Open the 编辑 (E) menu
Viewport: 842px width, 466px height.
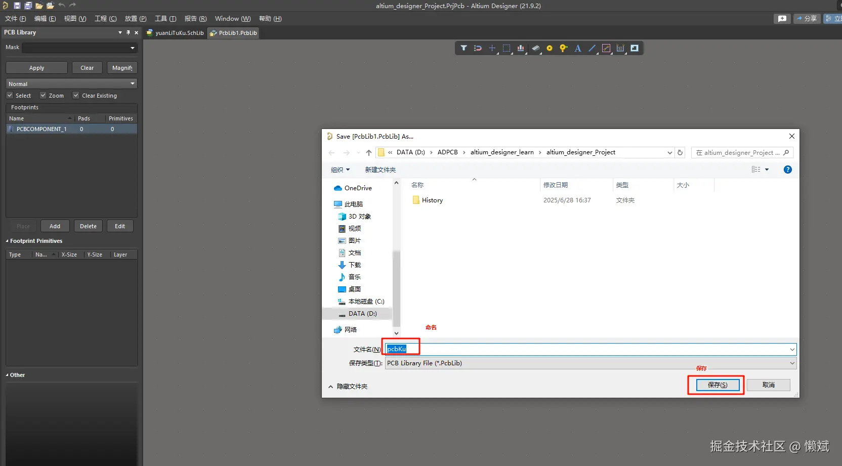click(x=45, y=19)
